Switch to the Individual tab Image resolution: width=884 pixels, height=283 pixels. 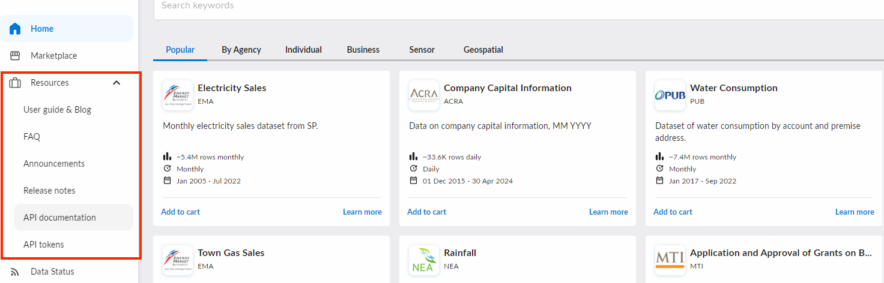pyautogui.click(x=303, y=50)
